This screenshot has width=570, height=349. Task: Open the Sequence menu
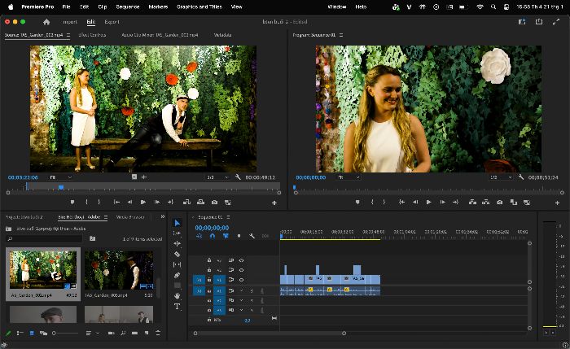128,7
